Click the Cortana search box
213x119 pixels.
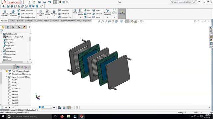point(29,116)
